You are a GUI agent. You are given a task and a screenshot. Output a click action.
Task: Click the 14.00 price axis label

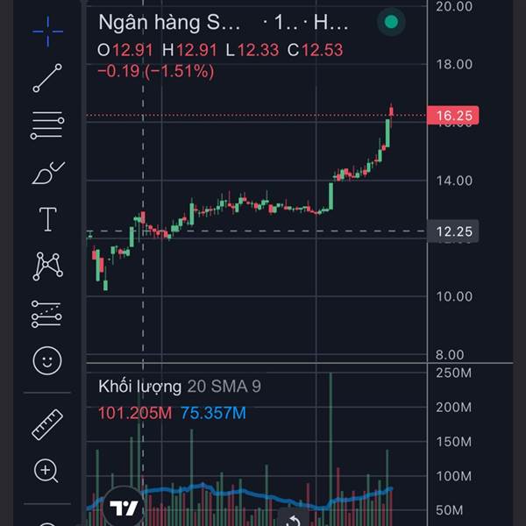pyautogui.click(x=454, y=181)
